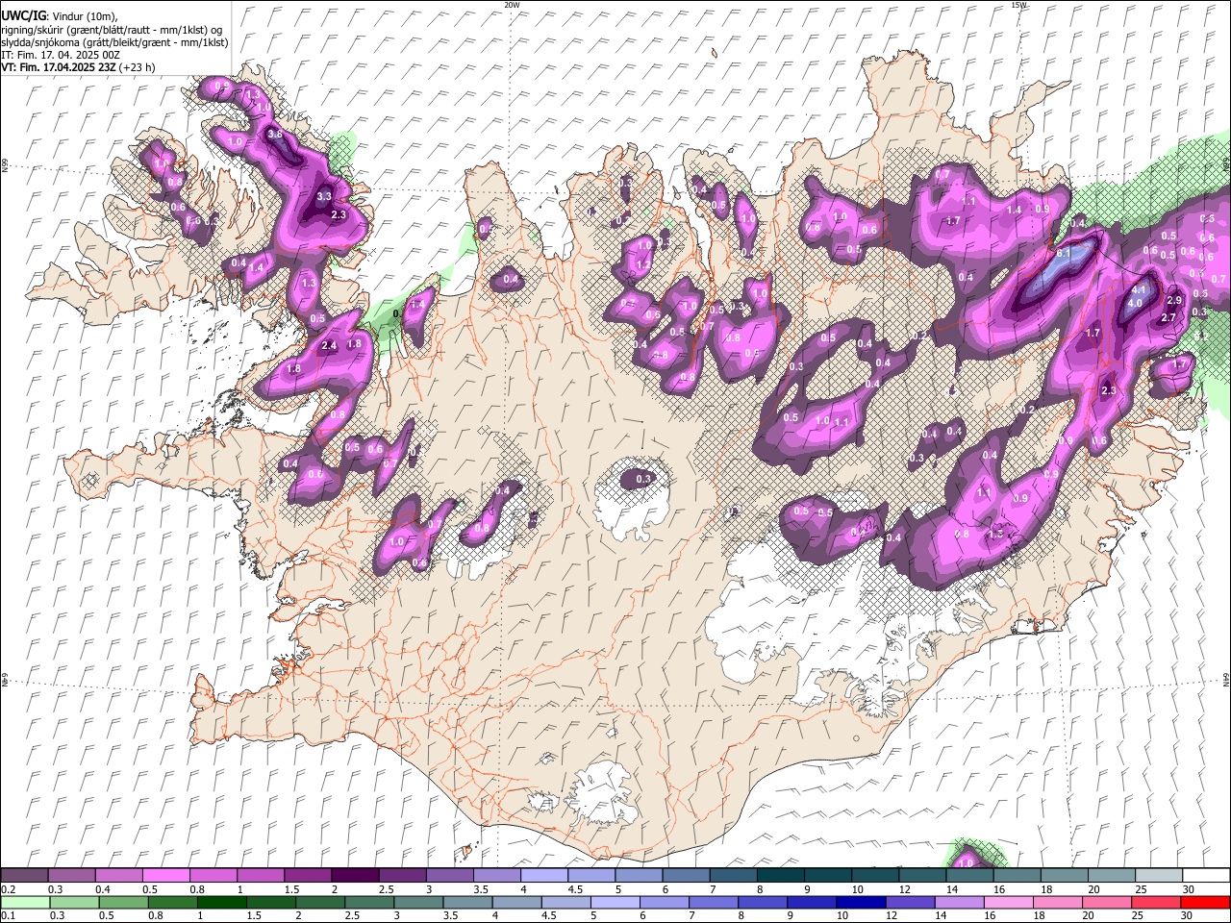The width and height of the screenshot is (1231, 923).
Task: Click the 'rigning/skúrir' legend description line
Action: [112, 29]
